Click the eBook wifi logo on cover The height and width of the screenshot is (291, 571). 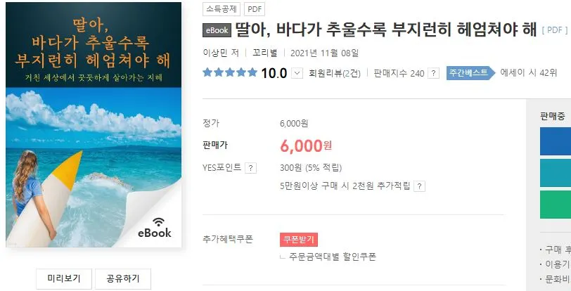point(155,228)
